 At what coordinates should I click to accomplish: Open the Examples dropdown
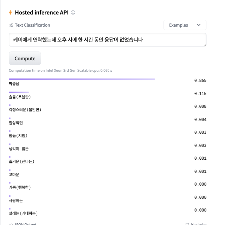click(185, 25)
